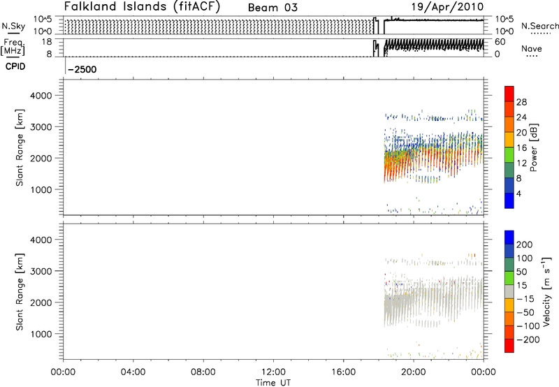Image resolution: width=559 pixels, height=387 pixels.
Task: Click the power panel 'Slant Range [km]' label
Action: point(20,147)
